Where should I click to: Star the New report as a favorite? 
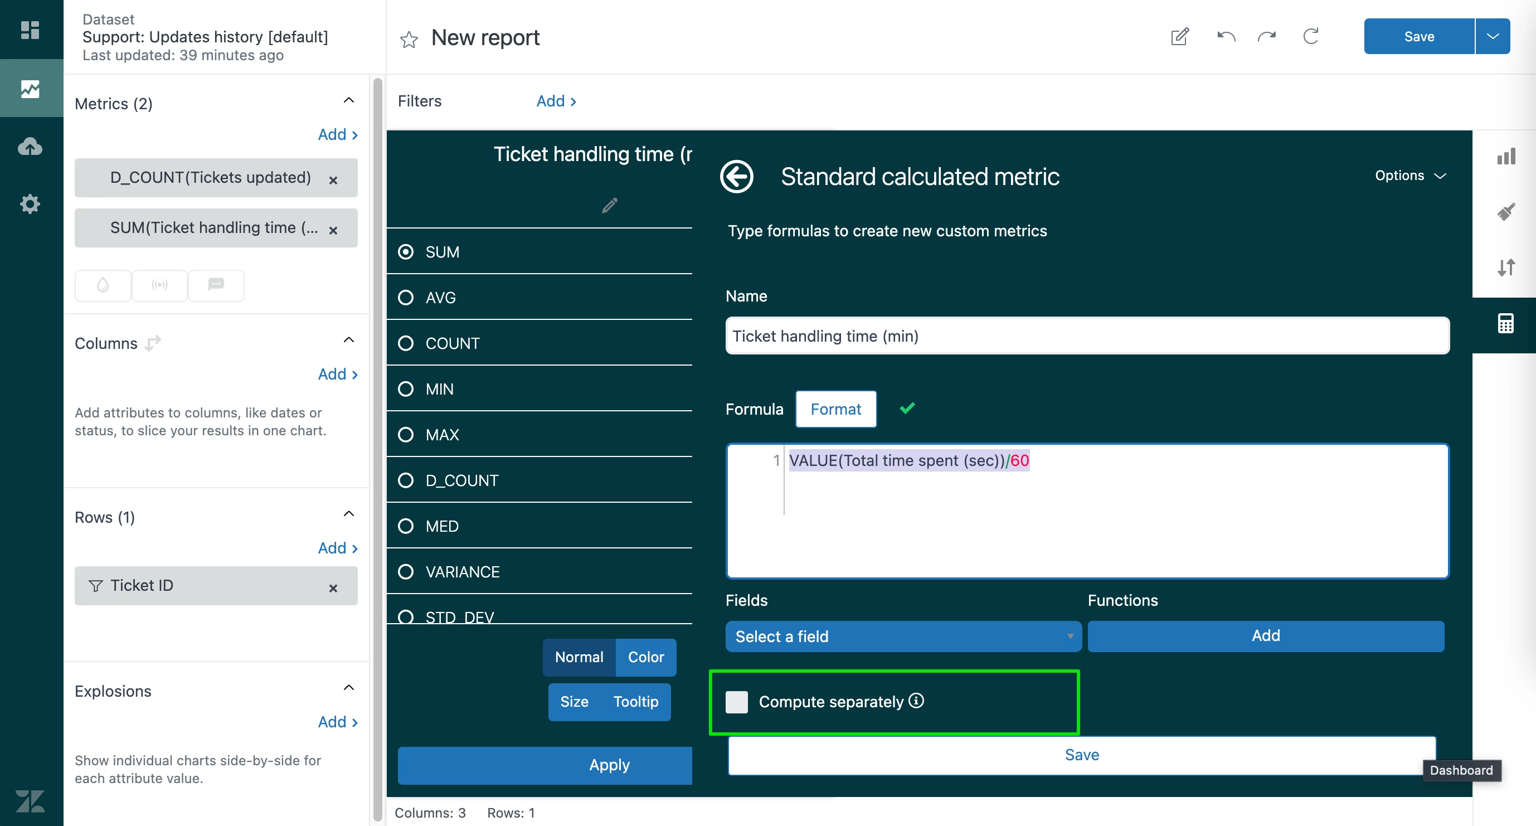[x=409, y=40]
